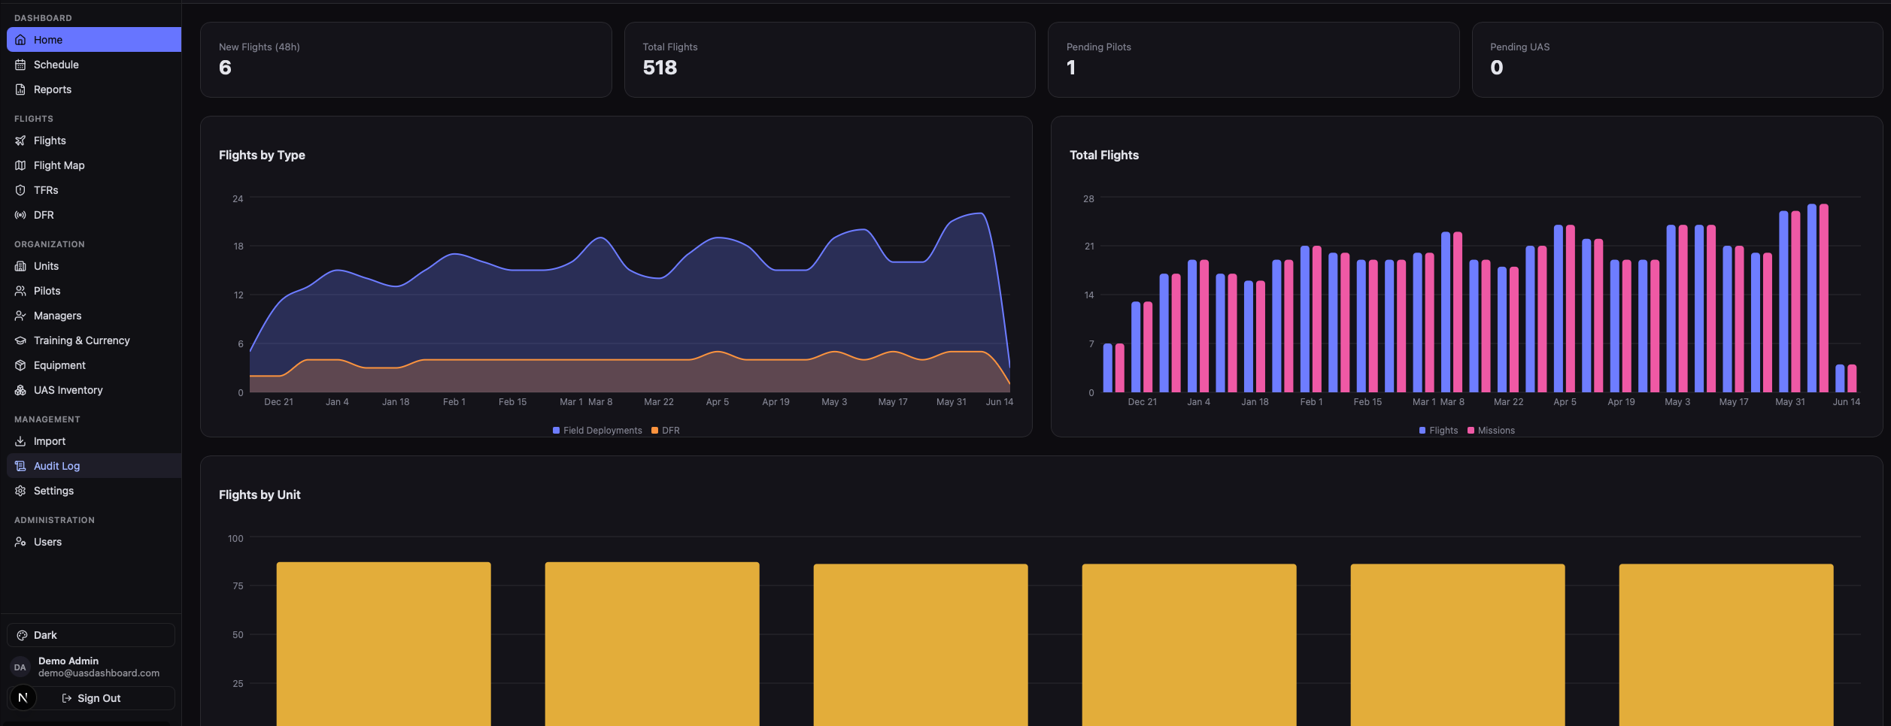Click the Dark theme palette icon
The height and width of the screenshot is (726, 1891).
pos(22,635)
